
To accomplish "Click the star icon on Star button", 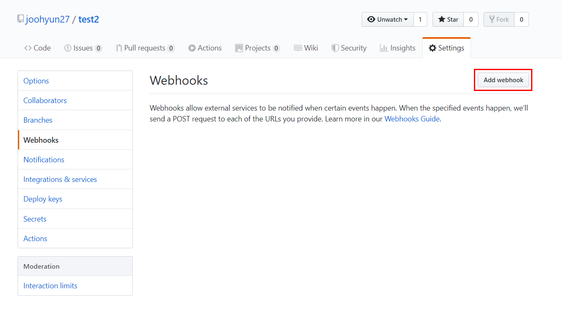I will click(x=441, y=20).
